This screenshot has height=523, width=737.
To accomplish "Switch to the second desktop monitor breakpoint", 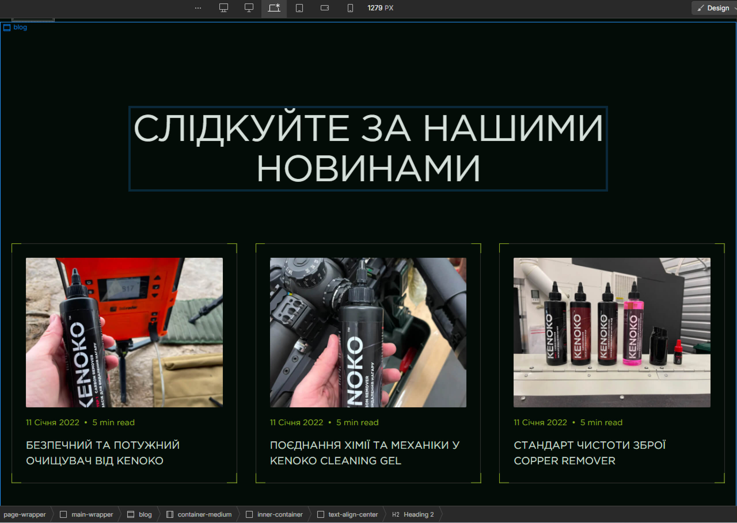I will coord(249,8).
